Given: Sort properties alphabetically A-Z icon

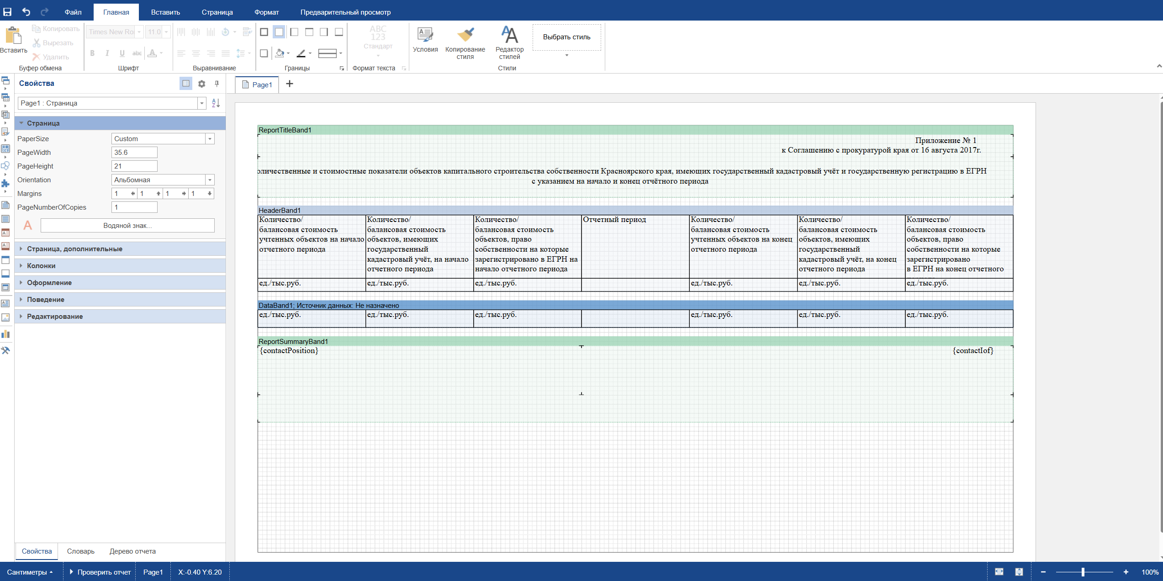Looking at the screenshot, I should 216,103.
